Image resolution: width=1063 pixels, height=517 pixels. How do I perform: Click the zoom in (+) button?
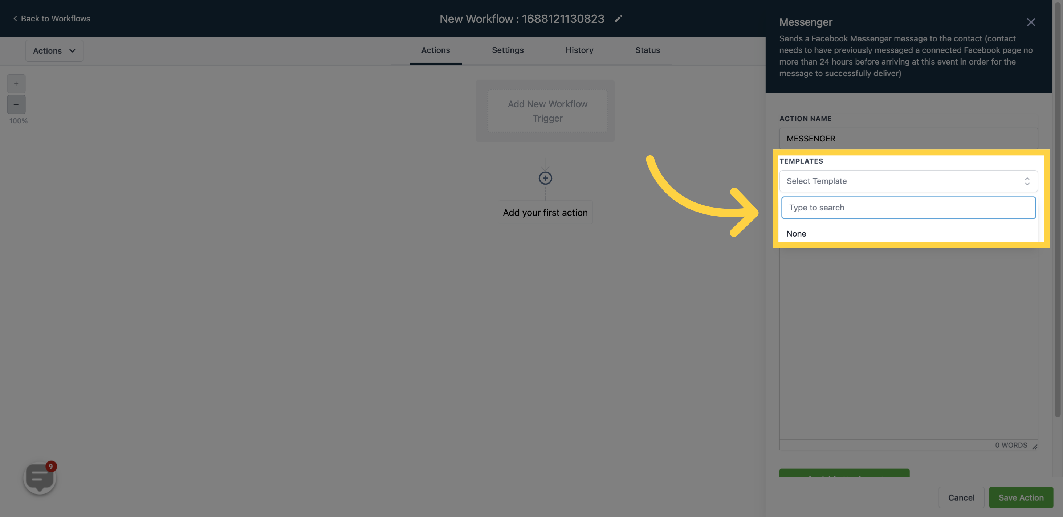click(x=16, y=83)
